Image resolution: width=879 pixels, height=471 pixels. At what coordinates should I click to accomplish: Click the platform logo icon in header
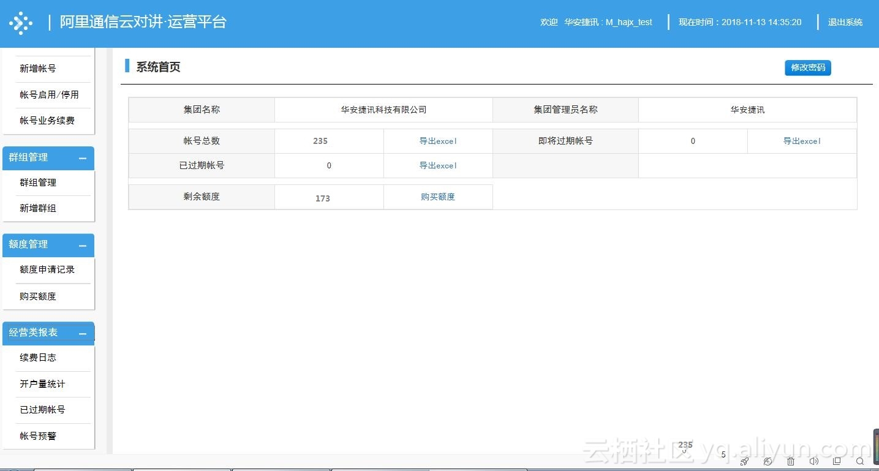(x=21, y=23)
